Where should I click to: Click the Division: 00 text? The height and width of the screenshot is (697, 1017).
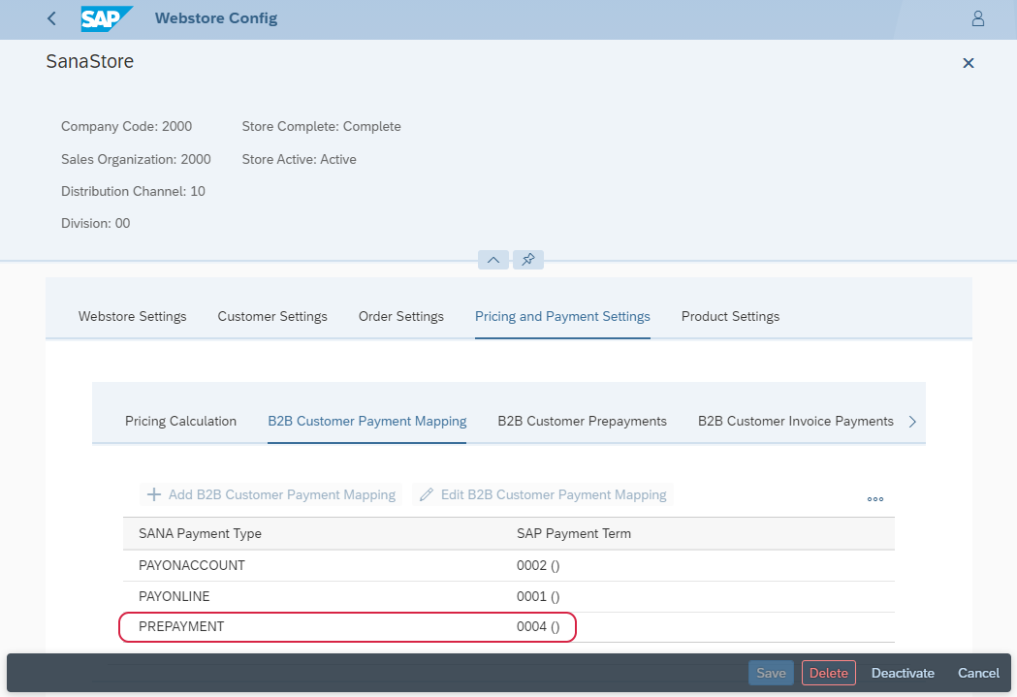click(x=95, y=223)
